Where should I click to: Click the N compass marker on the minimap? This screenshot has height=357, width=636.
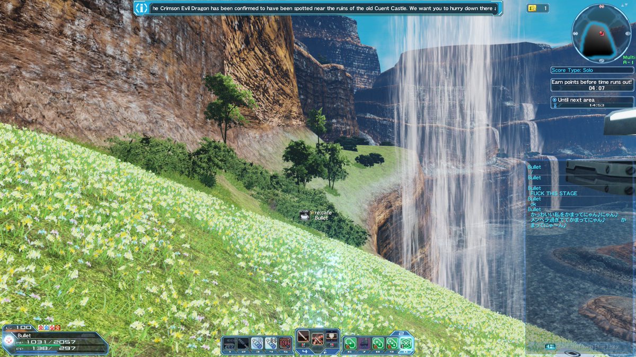602,6
